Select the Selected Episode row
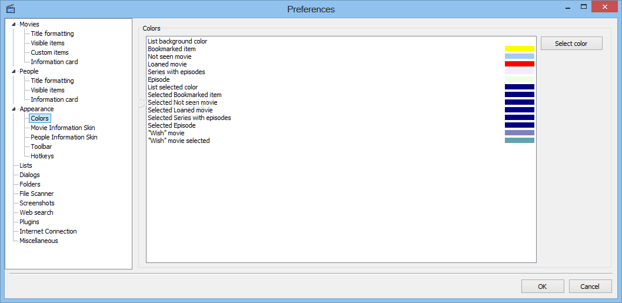The image size is (622, 303). tap(341, 125)
